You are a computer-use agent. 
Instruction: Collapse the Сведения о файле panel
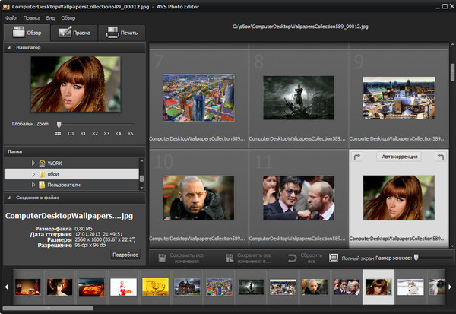(9, 198)
